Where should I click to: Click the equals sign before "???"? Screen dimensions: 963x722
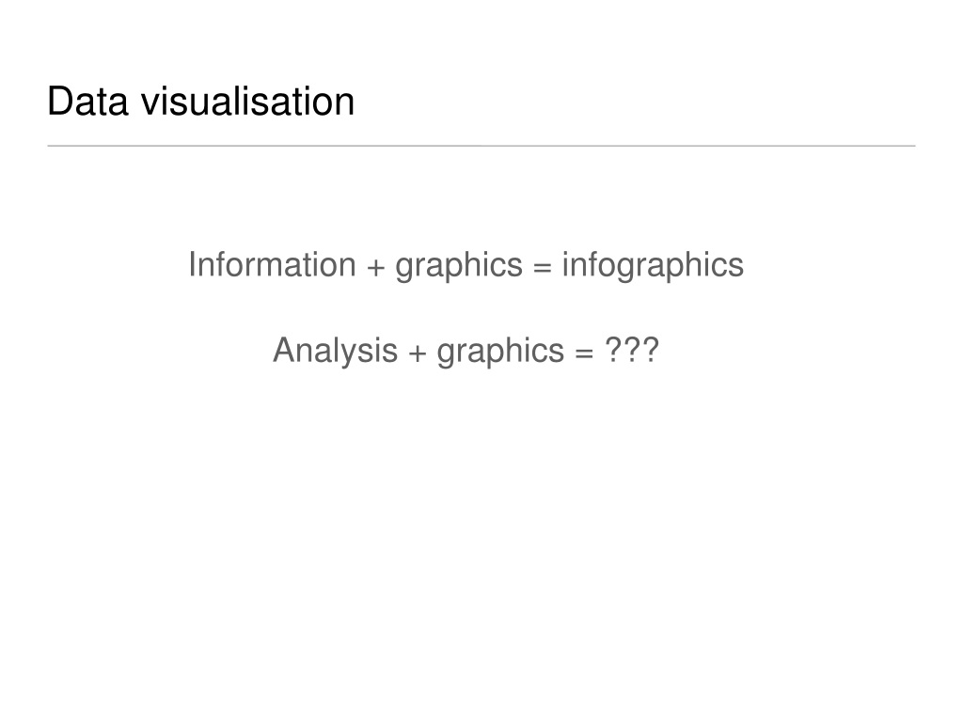point(584,353)
